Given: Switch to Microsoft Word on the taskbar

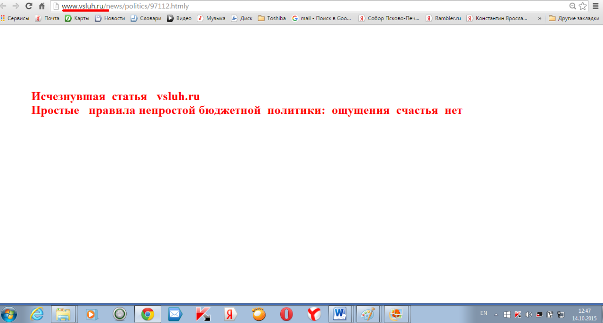Looking at the screenshot, I should tap(340, 314).
